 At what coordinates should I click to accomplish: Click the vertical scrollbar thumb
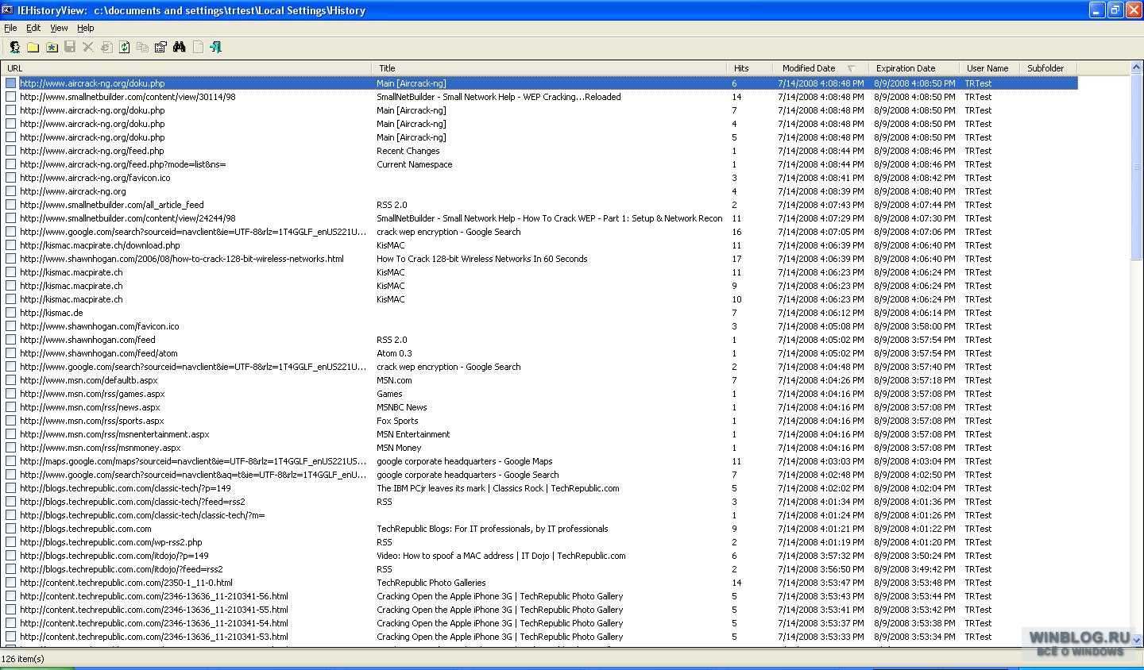click(x=1137, y=167)
